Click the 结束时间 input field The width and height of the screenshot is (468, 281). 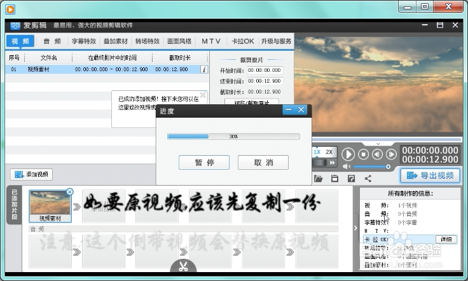[265, 81]
